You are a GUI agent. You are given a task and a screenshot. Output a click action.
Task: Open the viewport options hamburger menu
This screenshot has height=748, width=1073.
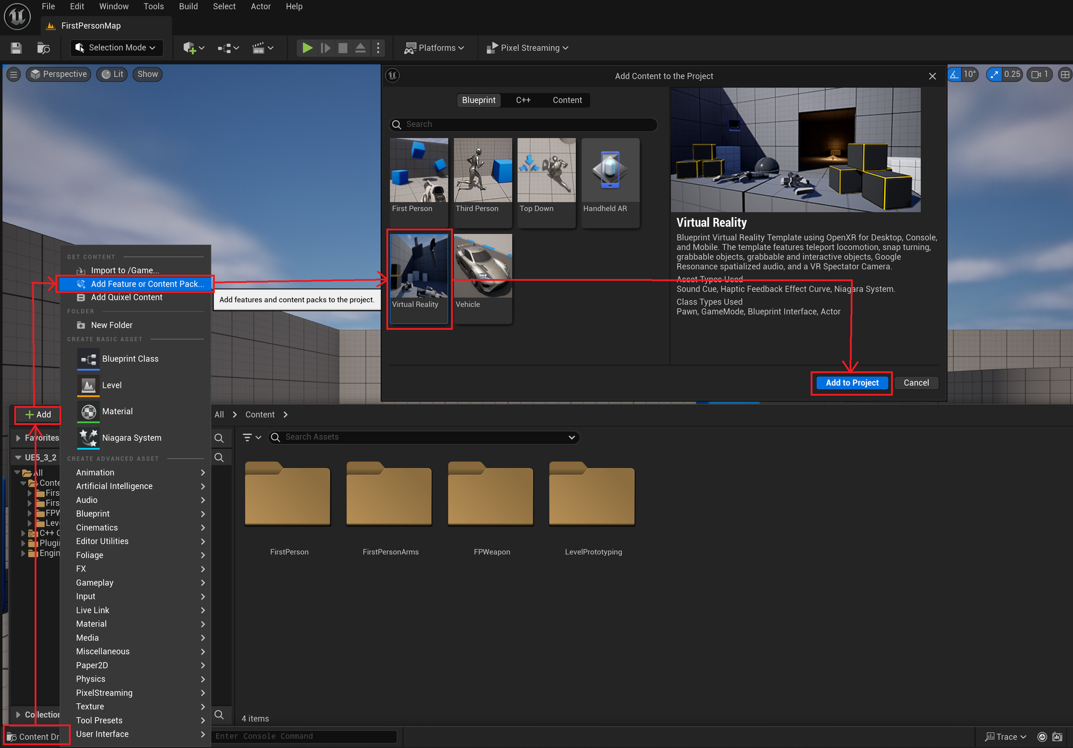click(x=14, y=74)
